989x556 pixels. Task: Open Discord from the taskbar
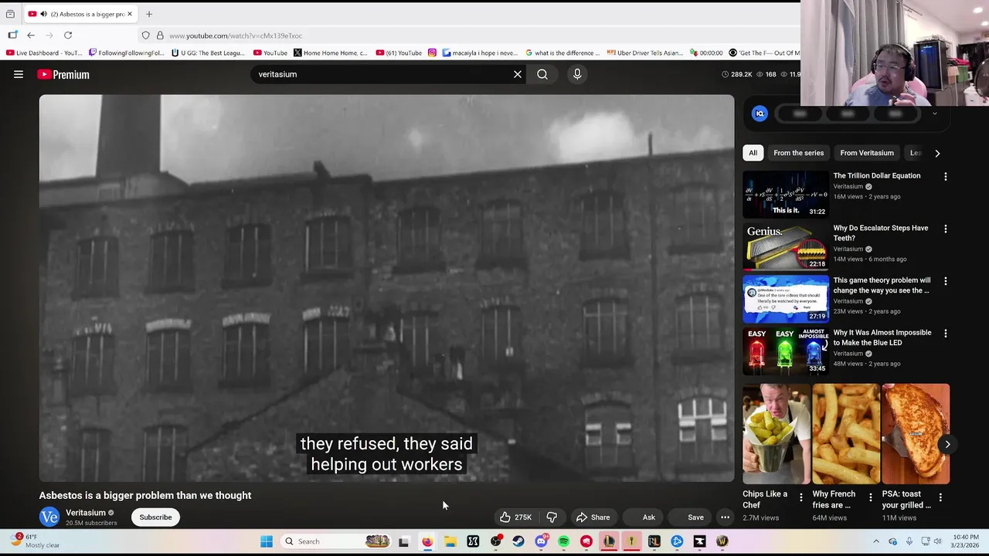541,541
